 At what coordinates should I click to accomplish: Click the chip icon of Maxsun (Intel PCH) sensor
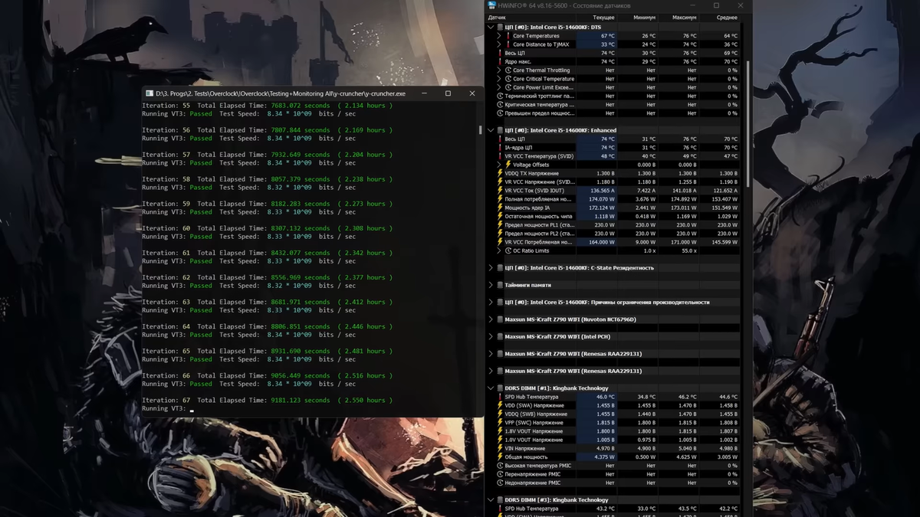(x=500, y=337)
